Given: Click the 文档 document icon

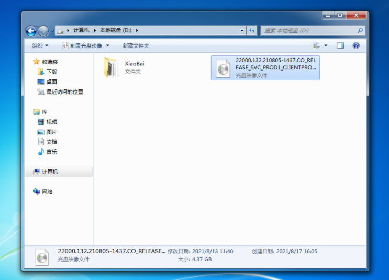Looking at the screenshot, I should click(41, 142).
